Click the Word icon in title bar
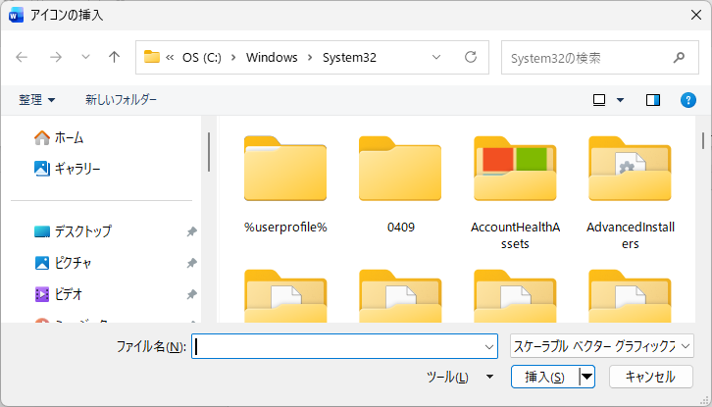 click(16, 15)
